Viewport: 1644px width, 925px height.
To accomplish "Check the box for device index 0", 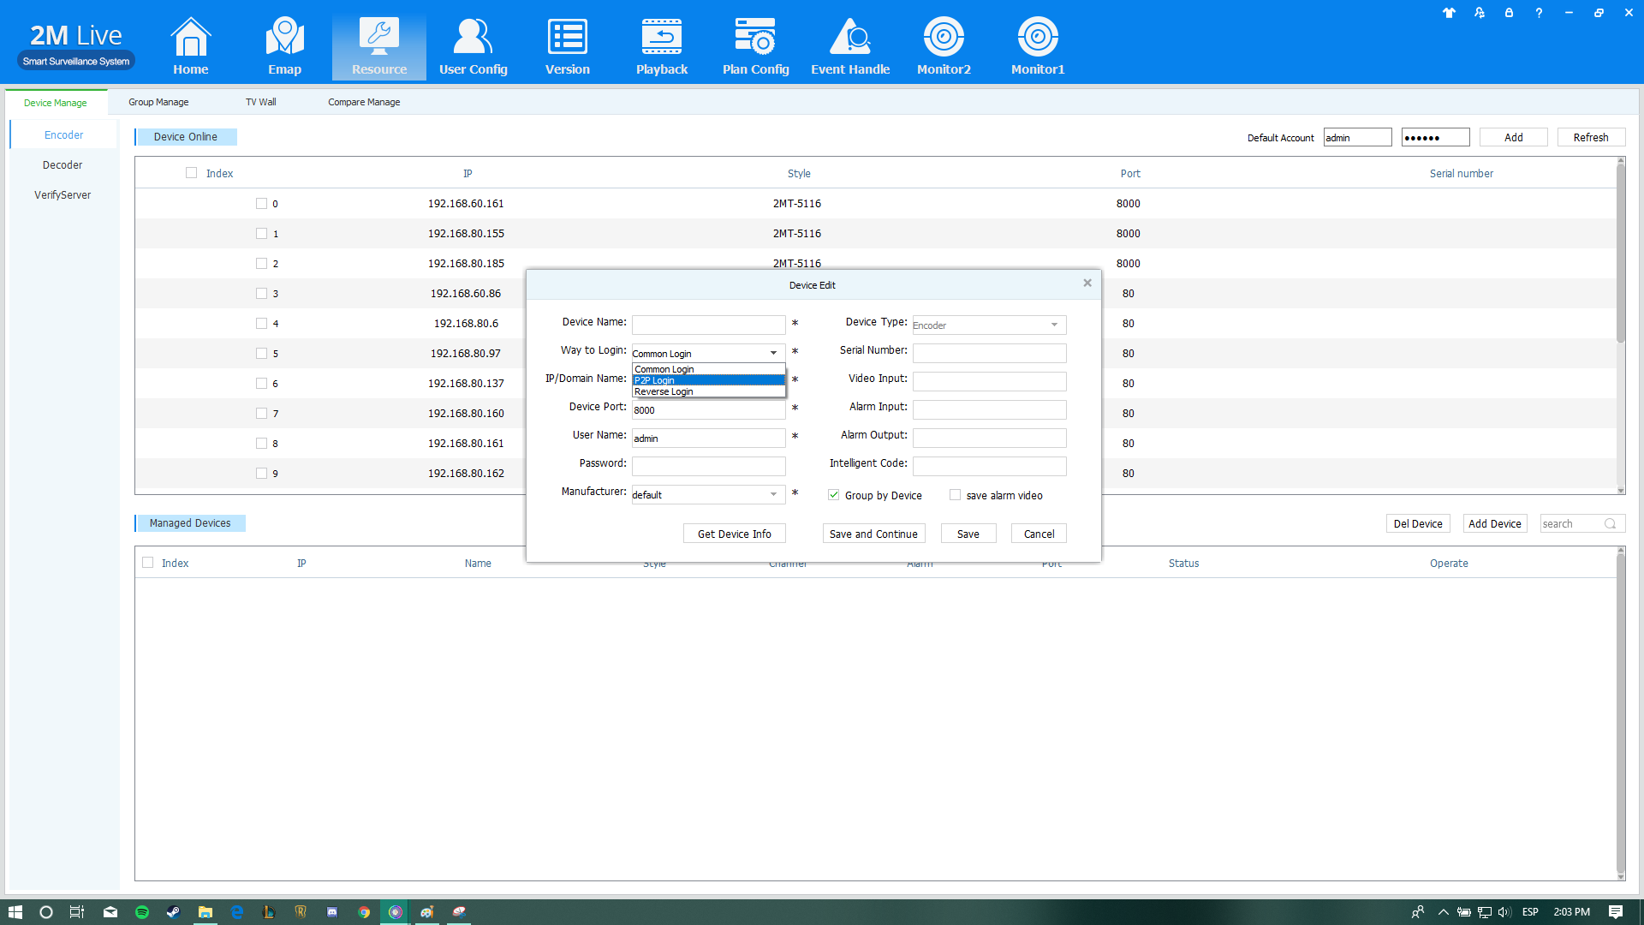I will coord(261,204).
